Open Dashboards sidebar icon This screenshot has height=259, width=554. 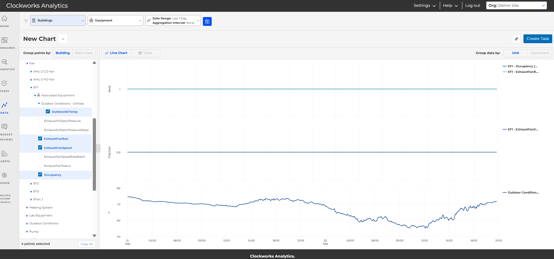pyautogui.click(x=4, y=40)
